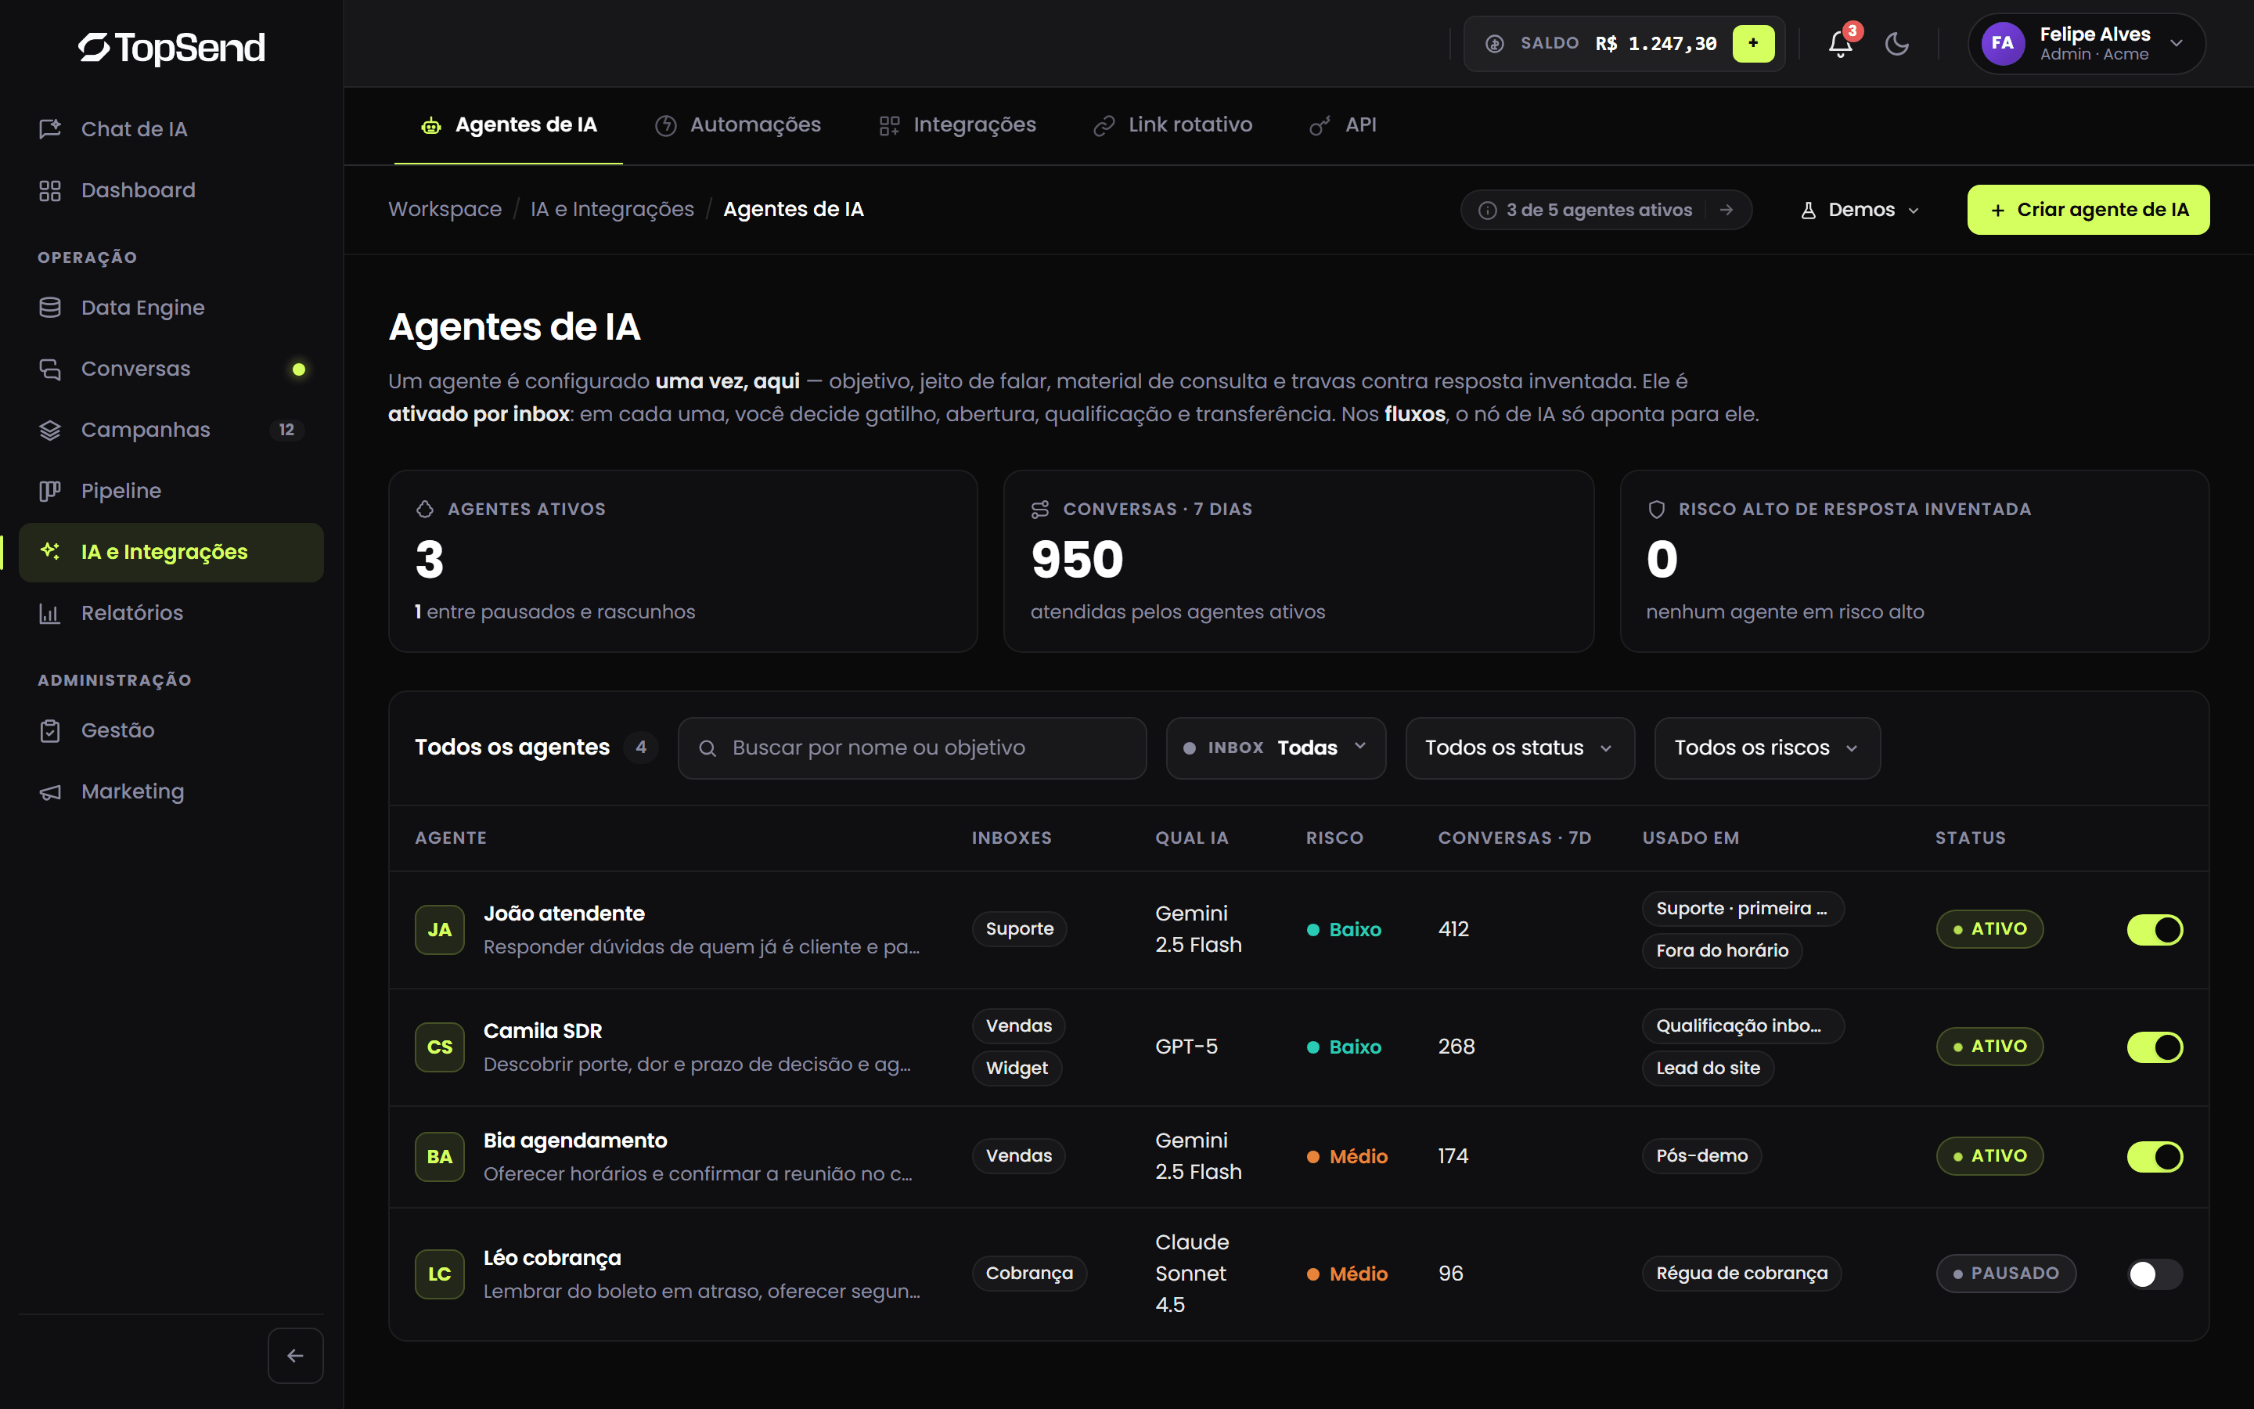
Task: Click the TopSend logo
Action: coord(171,48)
